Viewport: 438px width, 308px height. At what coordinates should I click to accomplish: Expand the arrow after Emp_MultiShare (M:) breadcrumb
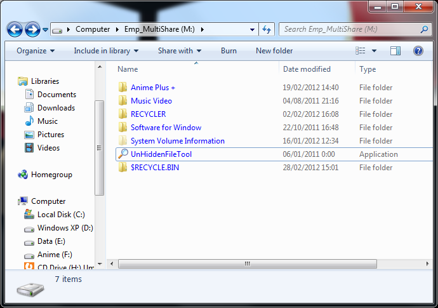pyautogui.click(x=202, y=29)
